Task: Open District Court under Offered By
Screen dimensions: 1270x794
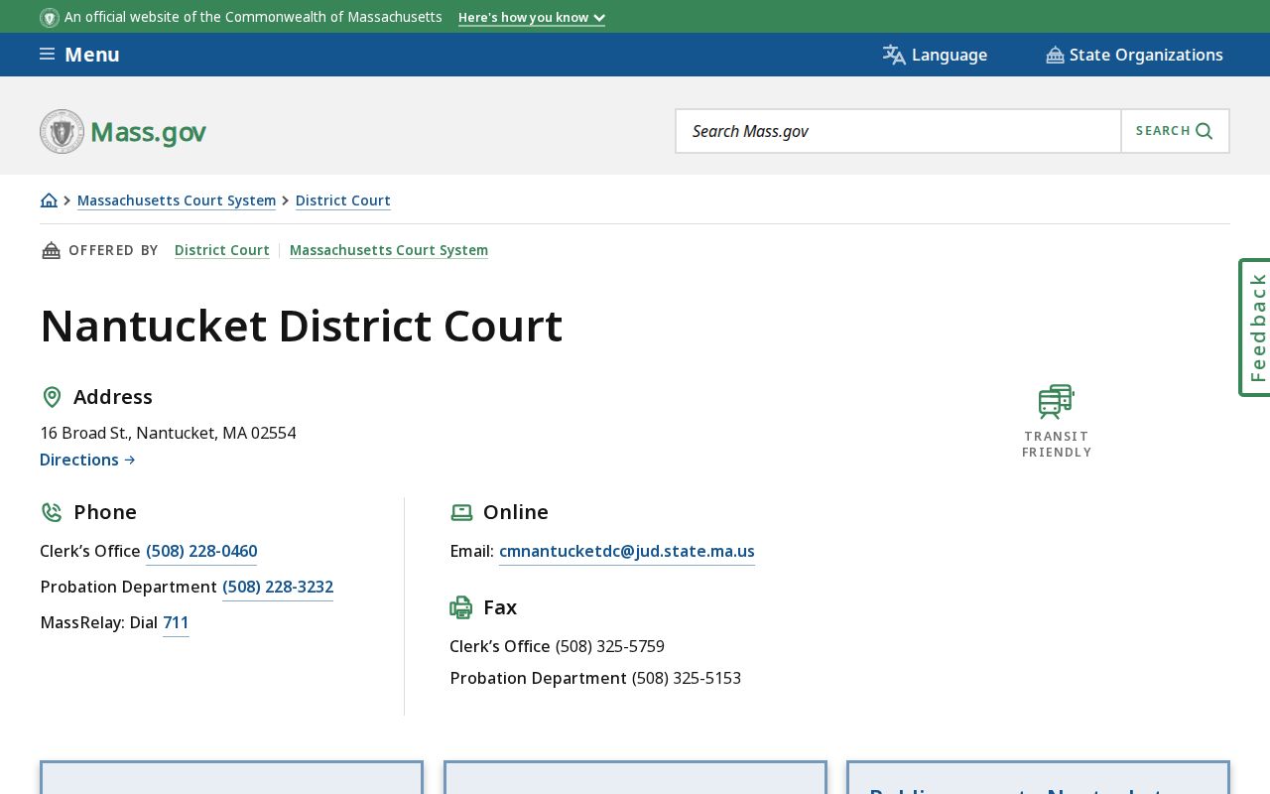Action: [x=222, y=250]
